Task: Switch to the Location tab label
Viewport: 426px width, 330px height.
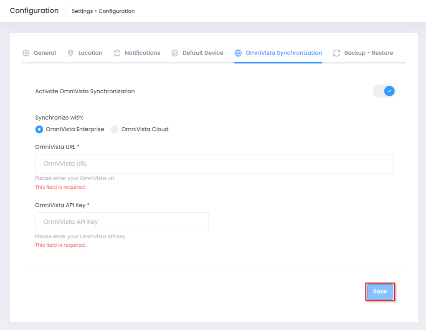Action: 90,53
